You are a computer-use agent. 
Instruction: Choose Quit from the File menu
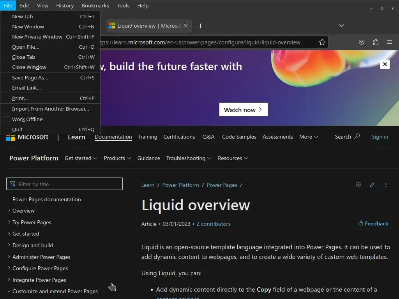(50, 129)
